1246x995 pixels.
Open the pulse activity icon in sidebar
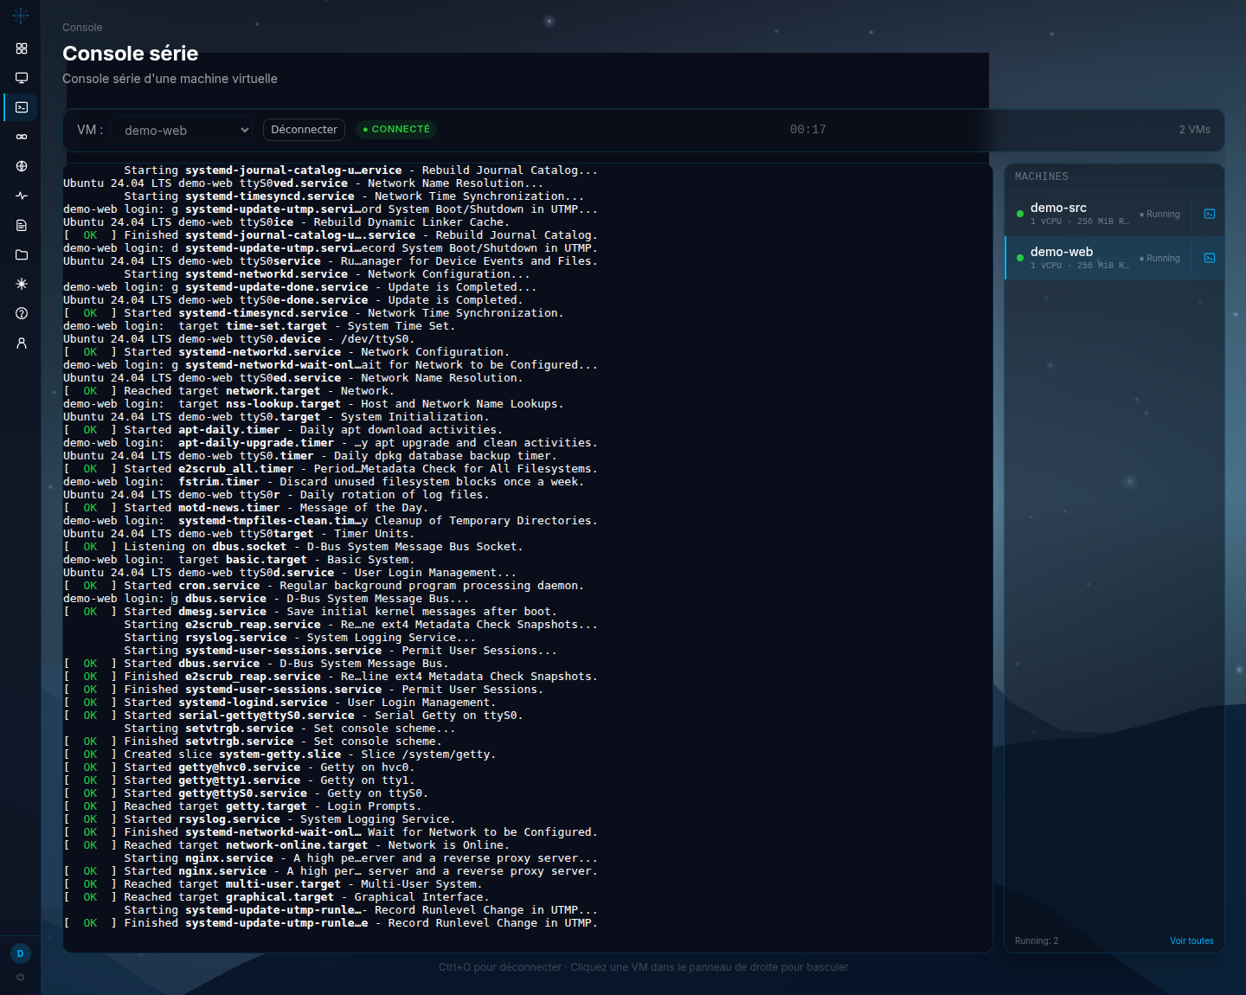(22, 196)
